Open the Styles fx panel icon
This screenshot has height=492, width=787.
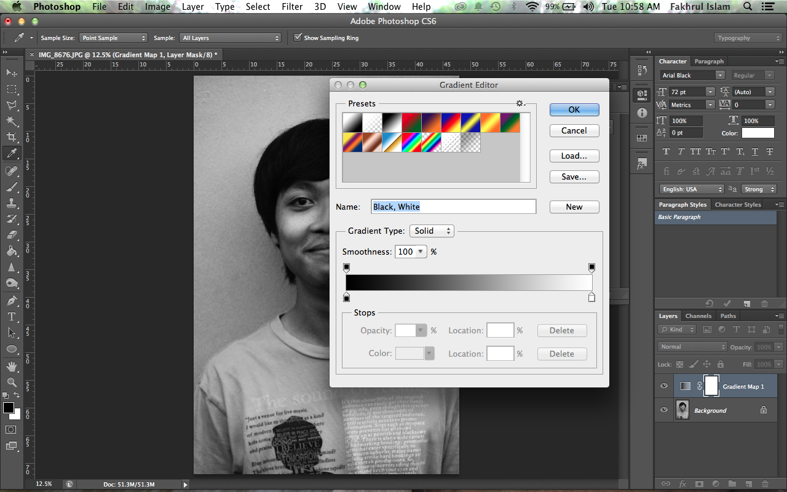click(642, 165)
